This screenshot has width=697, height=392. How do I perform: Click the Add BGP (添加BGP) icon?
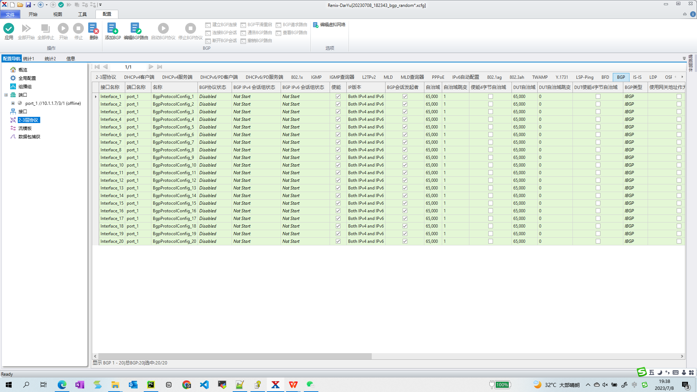pos(112,29)
